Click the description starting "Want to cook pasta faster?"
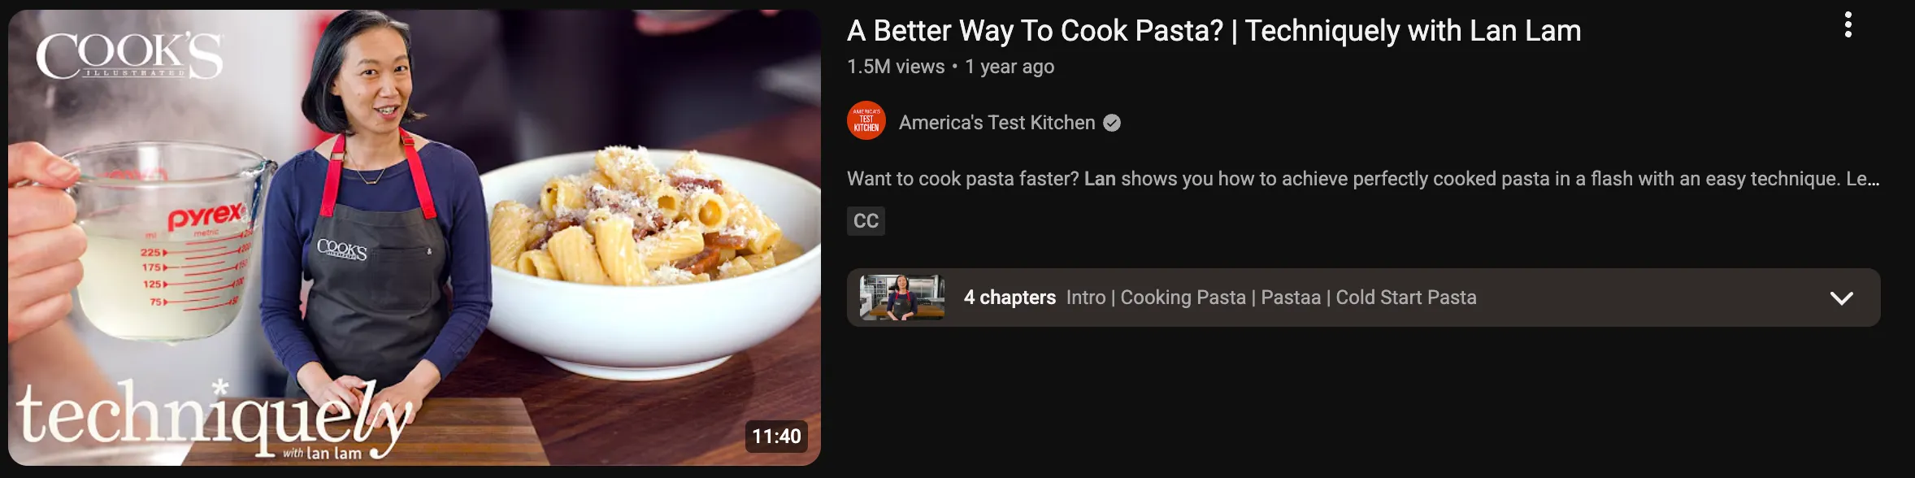The width and height of the screenshot is (1915, 478). click(x=1363, y=179)
